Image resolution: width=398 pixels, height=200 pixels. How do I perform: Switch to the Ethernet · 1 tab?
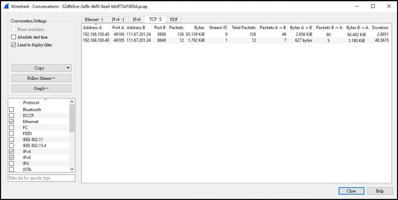click(x=94, y=20)
